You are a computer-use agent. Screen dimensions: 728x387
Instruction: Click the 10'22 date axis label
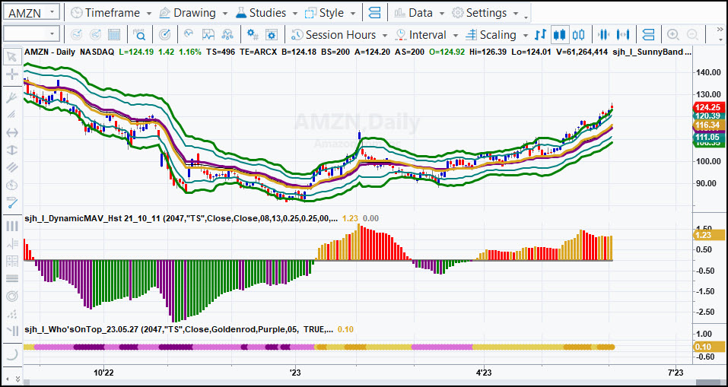point(103,372)
